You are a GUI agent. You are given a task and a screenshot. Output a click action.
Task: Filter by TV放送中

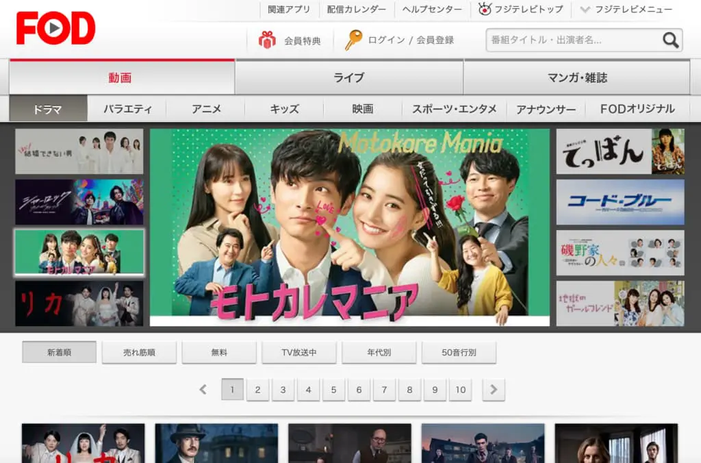pos(299,352)
